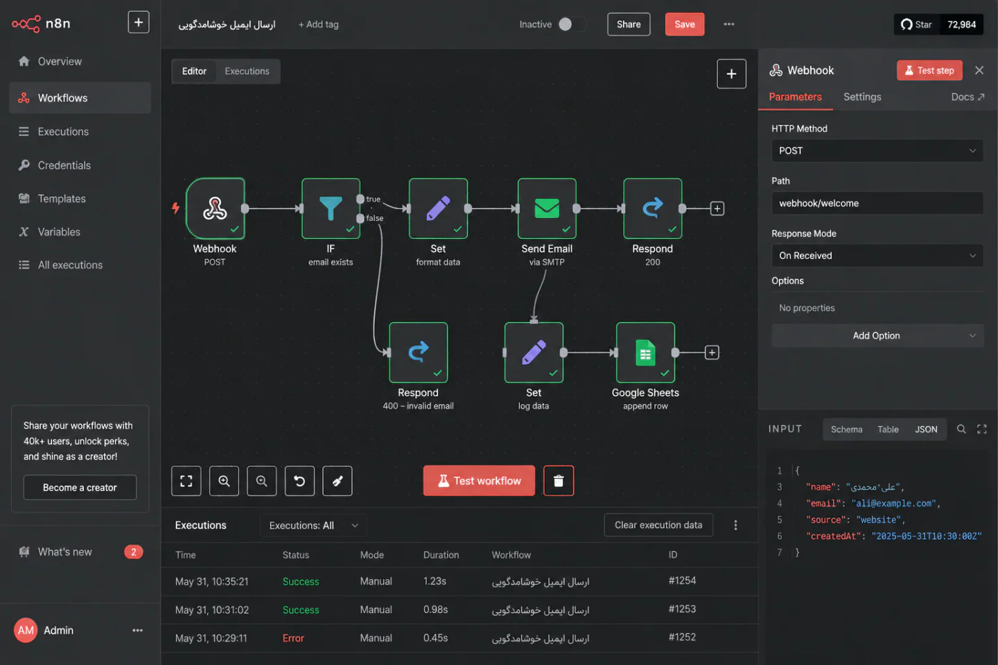Viewport: 998px width, 665px height.
Task: Open the Parameters tab of Webhook
Action: coord(795,97)
